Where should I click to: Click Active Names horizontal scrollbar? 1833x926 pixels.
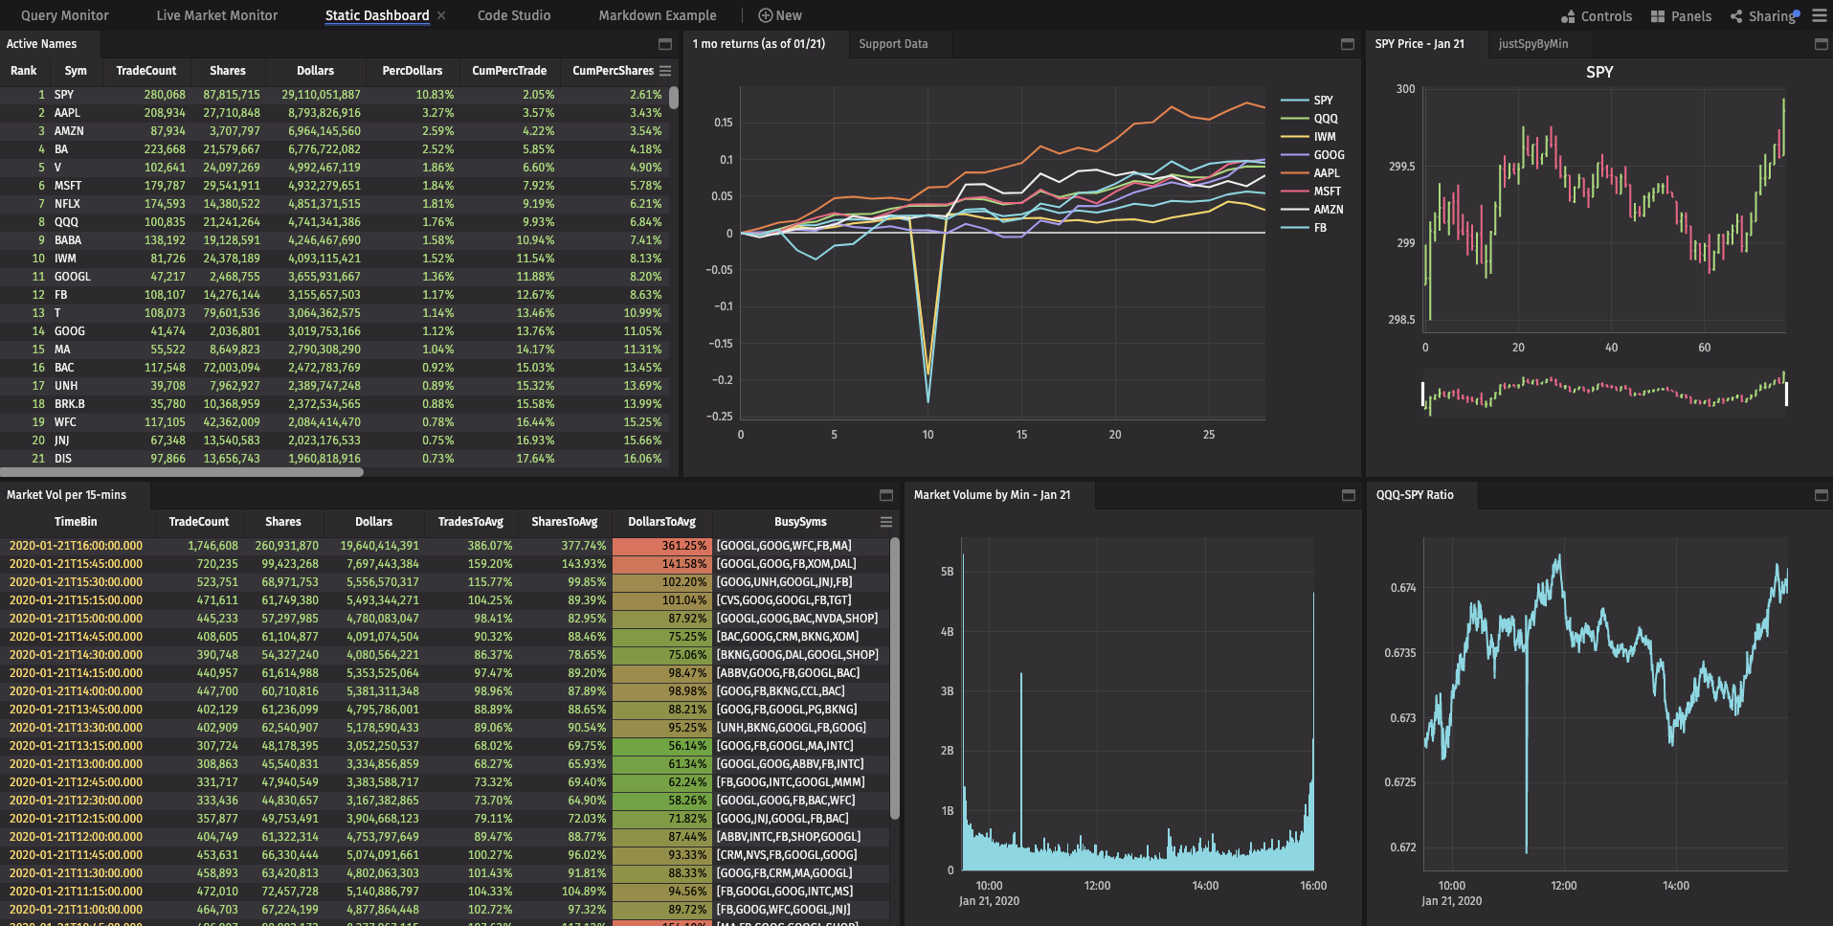(x=182, y=472)
